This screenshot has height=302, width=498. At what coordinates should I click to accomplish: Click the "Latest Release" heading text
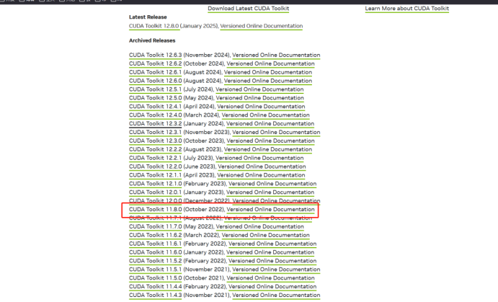(148, 17)
